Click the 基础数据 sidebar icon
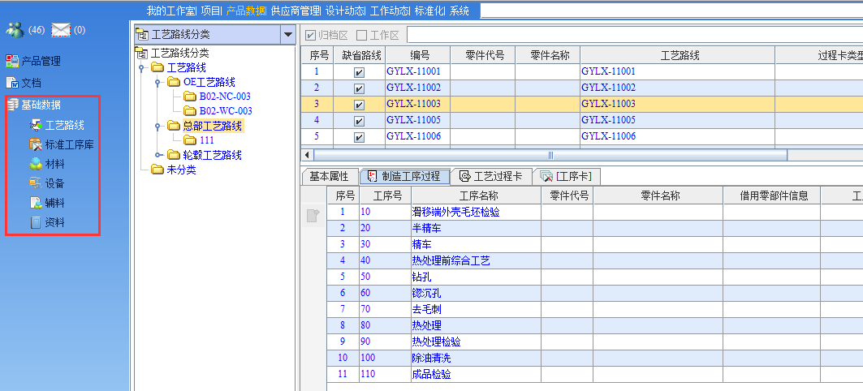 point(12,105)
